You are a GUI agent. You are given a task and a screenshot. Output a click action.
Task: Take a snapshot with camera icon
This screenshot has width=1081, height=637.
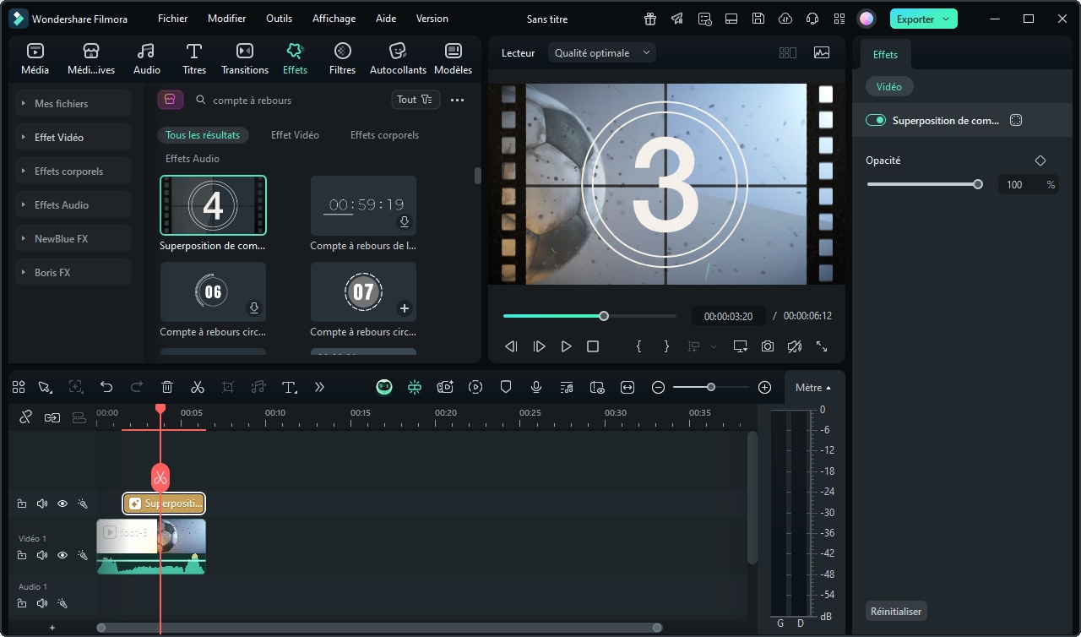[x=768, y=346]
